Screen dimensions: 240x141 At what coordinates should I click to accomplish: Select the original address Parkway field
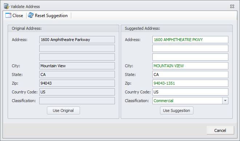click(77, 40)
